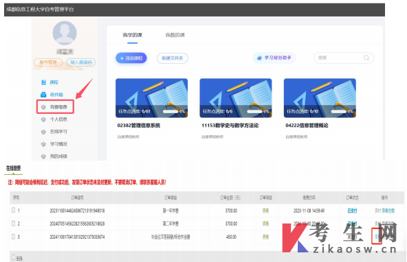The image size is (407, 262).
Task: Click 支付 in the first order row
Action: (x=377, y=211)
